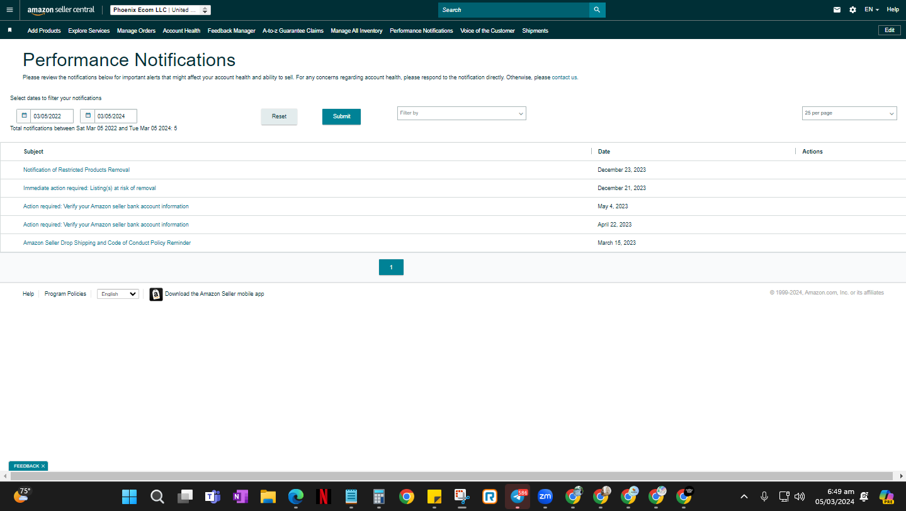
Task: Open the EN language dropdown
Action: click(872, 10)
